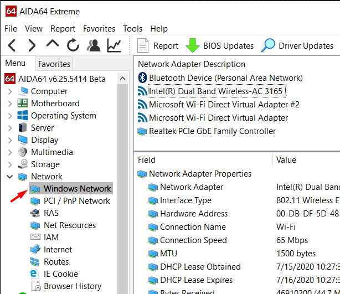Screen dimensions: 340x294
Task: Open the Report menu
Action: [63, 29]
